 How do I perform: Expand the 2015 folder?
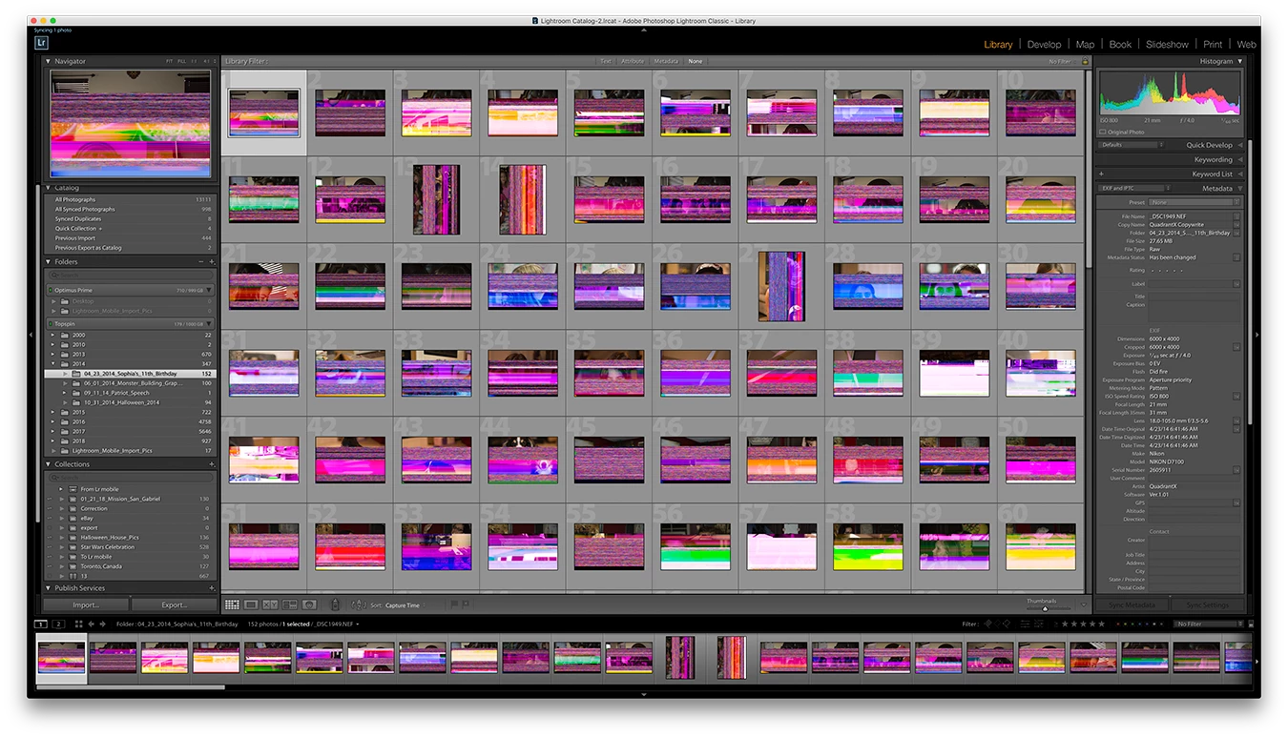coord(53,412)
